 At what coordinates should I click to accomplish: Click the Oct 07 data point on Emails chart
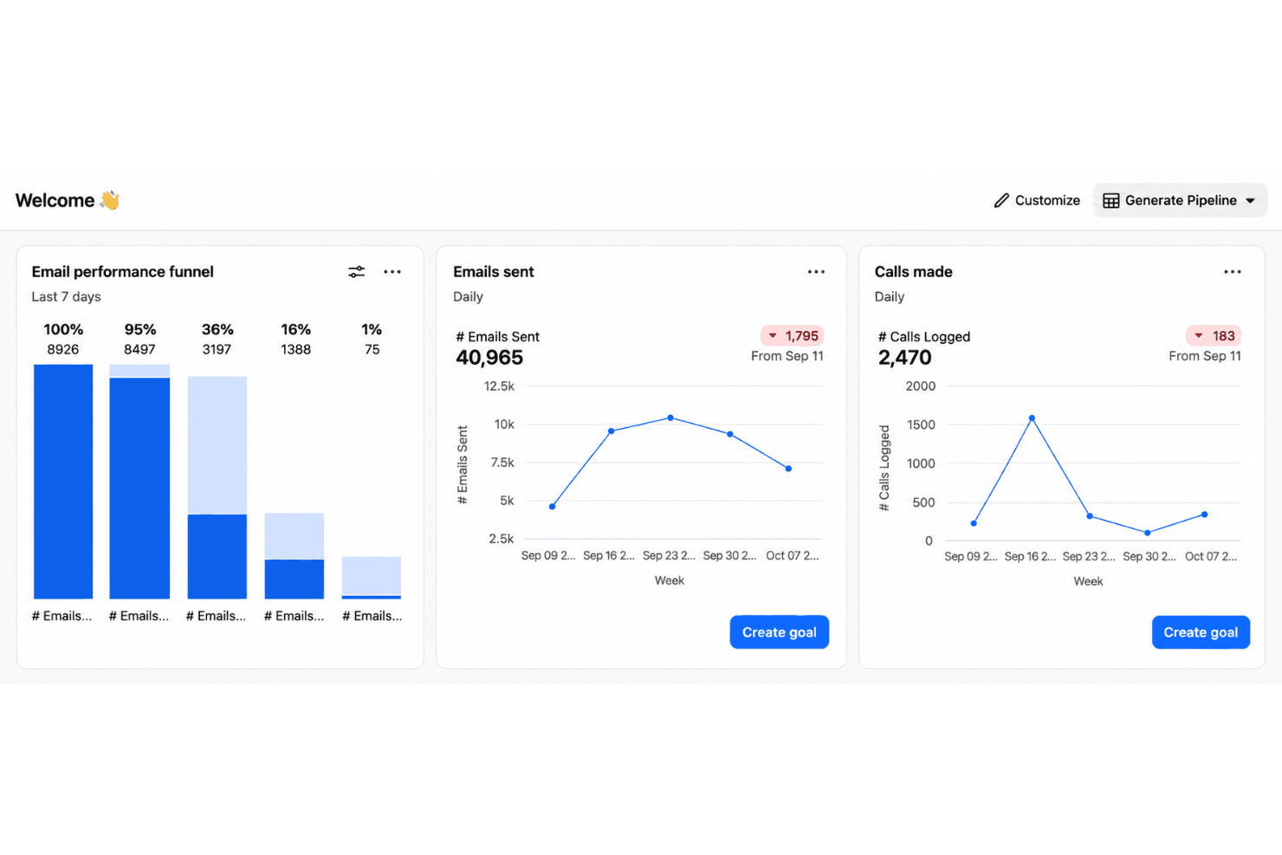pyautogui.click(x=788, y=469)
